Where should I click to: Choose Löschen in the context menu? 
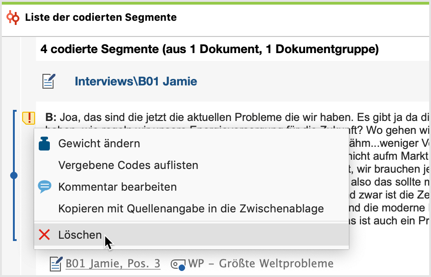(192, 235)
